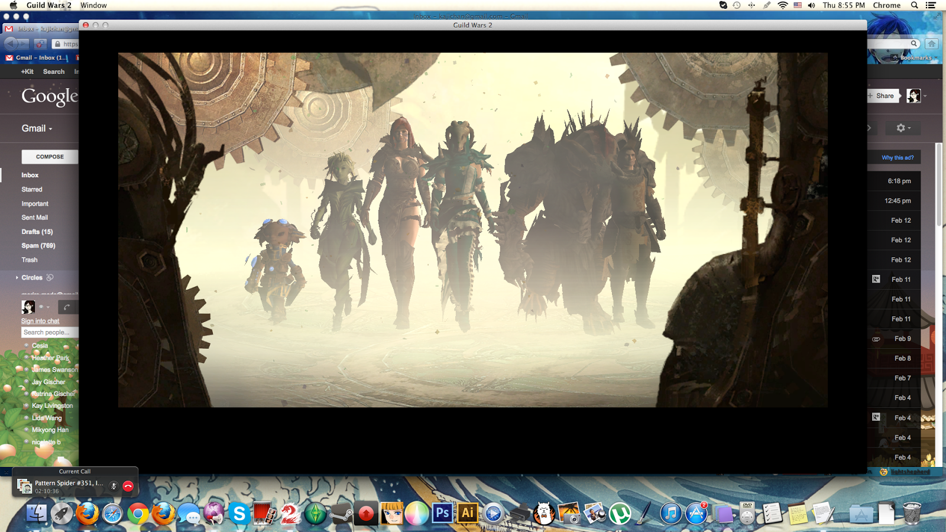The height and width of the screenshot is (532, 946).
Task: Open Adobe Illustrator from the Dock
Action: coord(468,513)
